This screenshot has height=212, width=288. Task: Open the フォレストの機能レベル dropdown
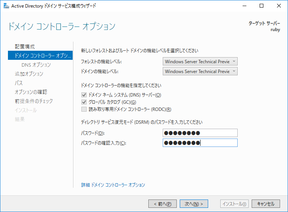[x=200, y=62]
